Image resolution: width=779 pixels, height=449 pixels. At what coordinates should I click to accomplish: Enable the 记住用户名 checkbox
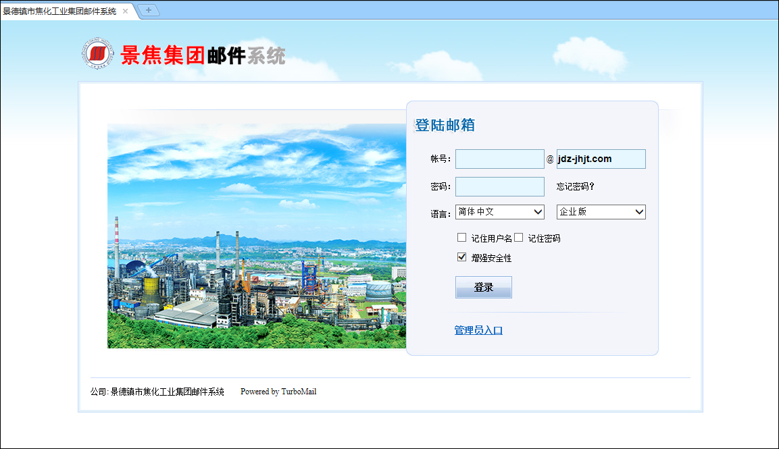(x=462, y=238)
